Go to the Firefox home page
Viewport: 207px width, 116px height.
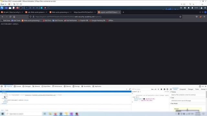pos(14,17)
